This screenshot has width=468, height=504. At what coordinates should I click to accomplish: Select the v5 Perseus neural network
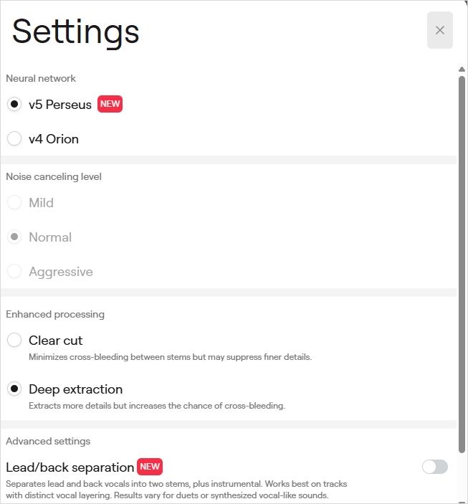[14, 105]
